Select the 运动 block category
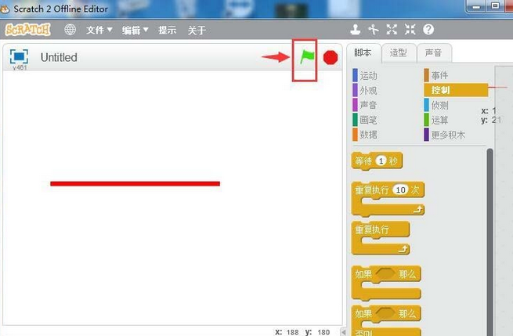Viewport: 513px width, 336px height. tap(368, 76)
